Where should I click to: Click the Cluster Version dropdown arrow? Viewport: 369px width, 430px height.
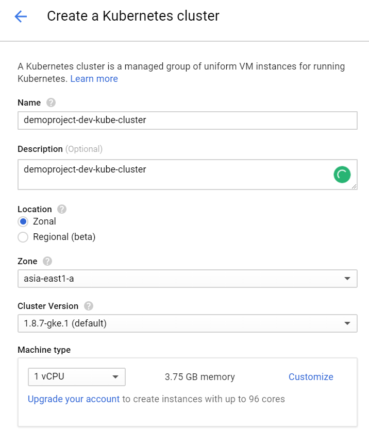[347, 324]
